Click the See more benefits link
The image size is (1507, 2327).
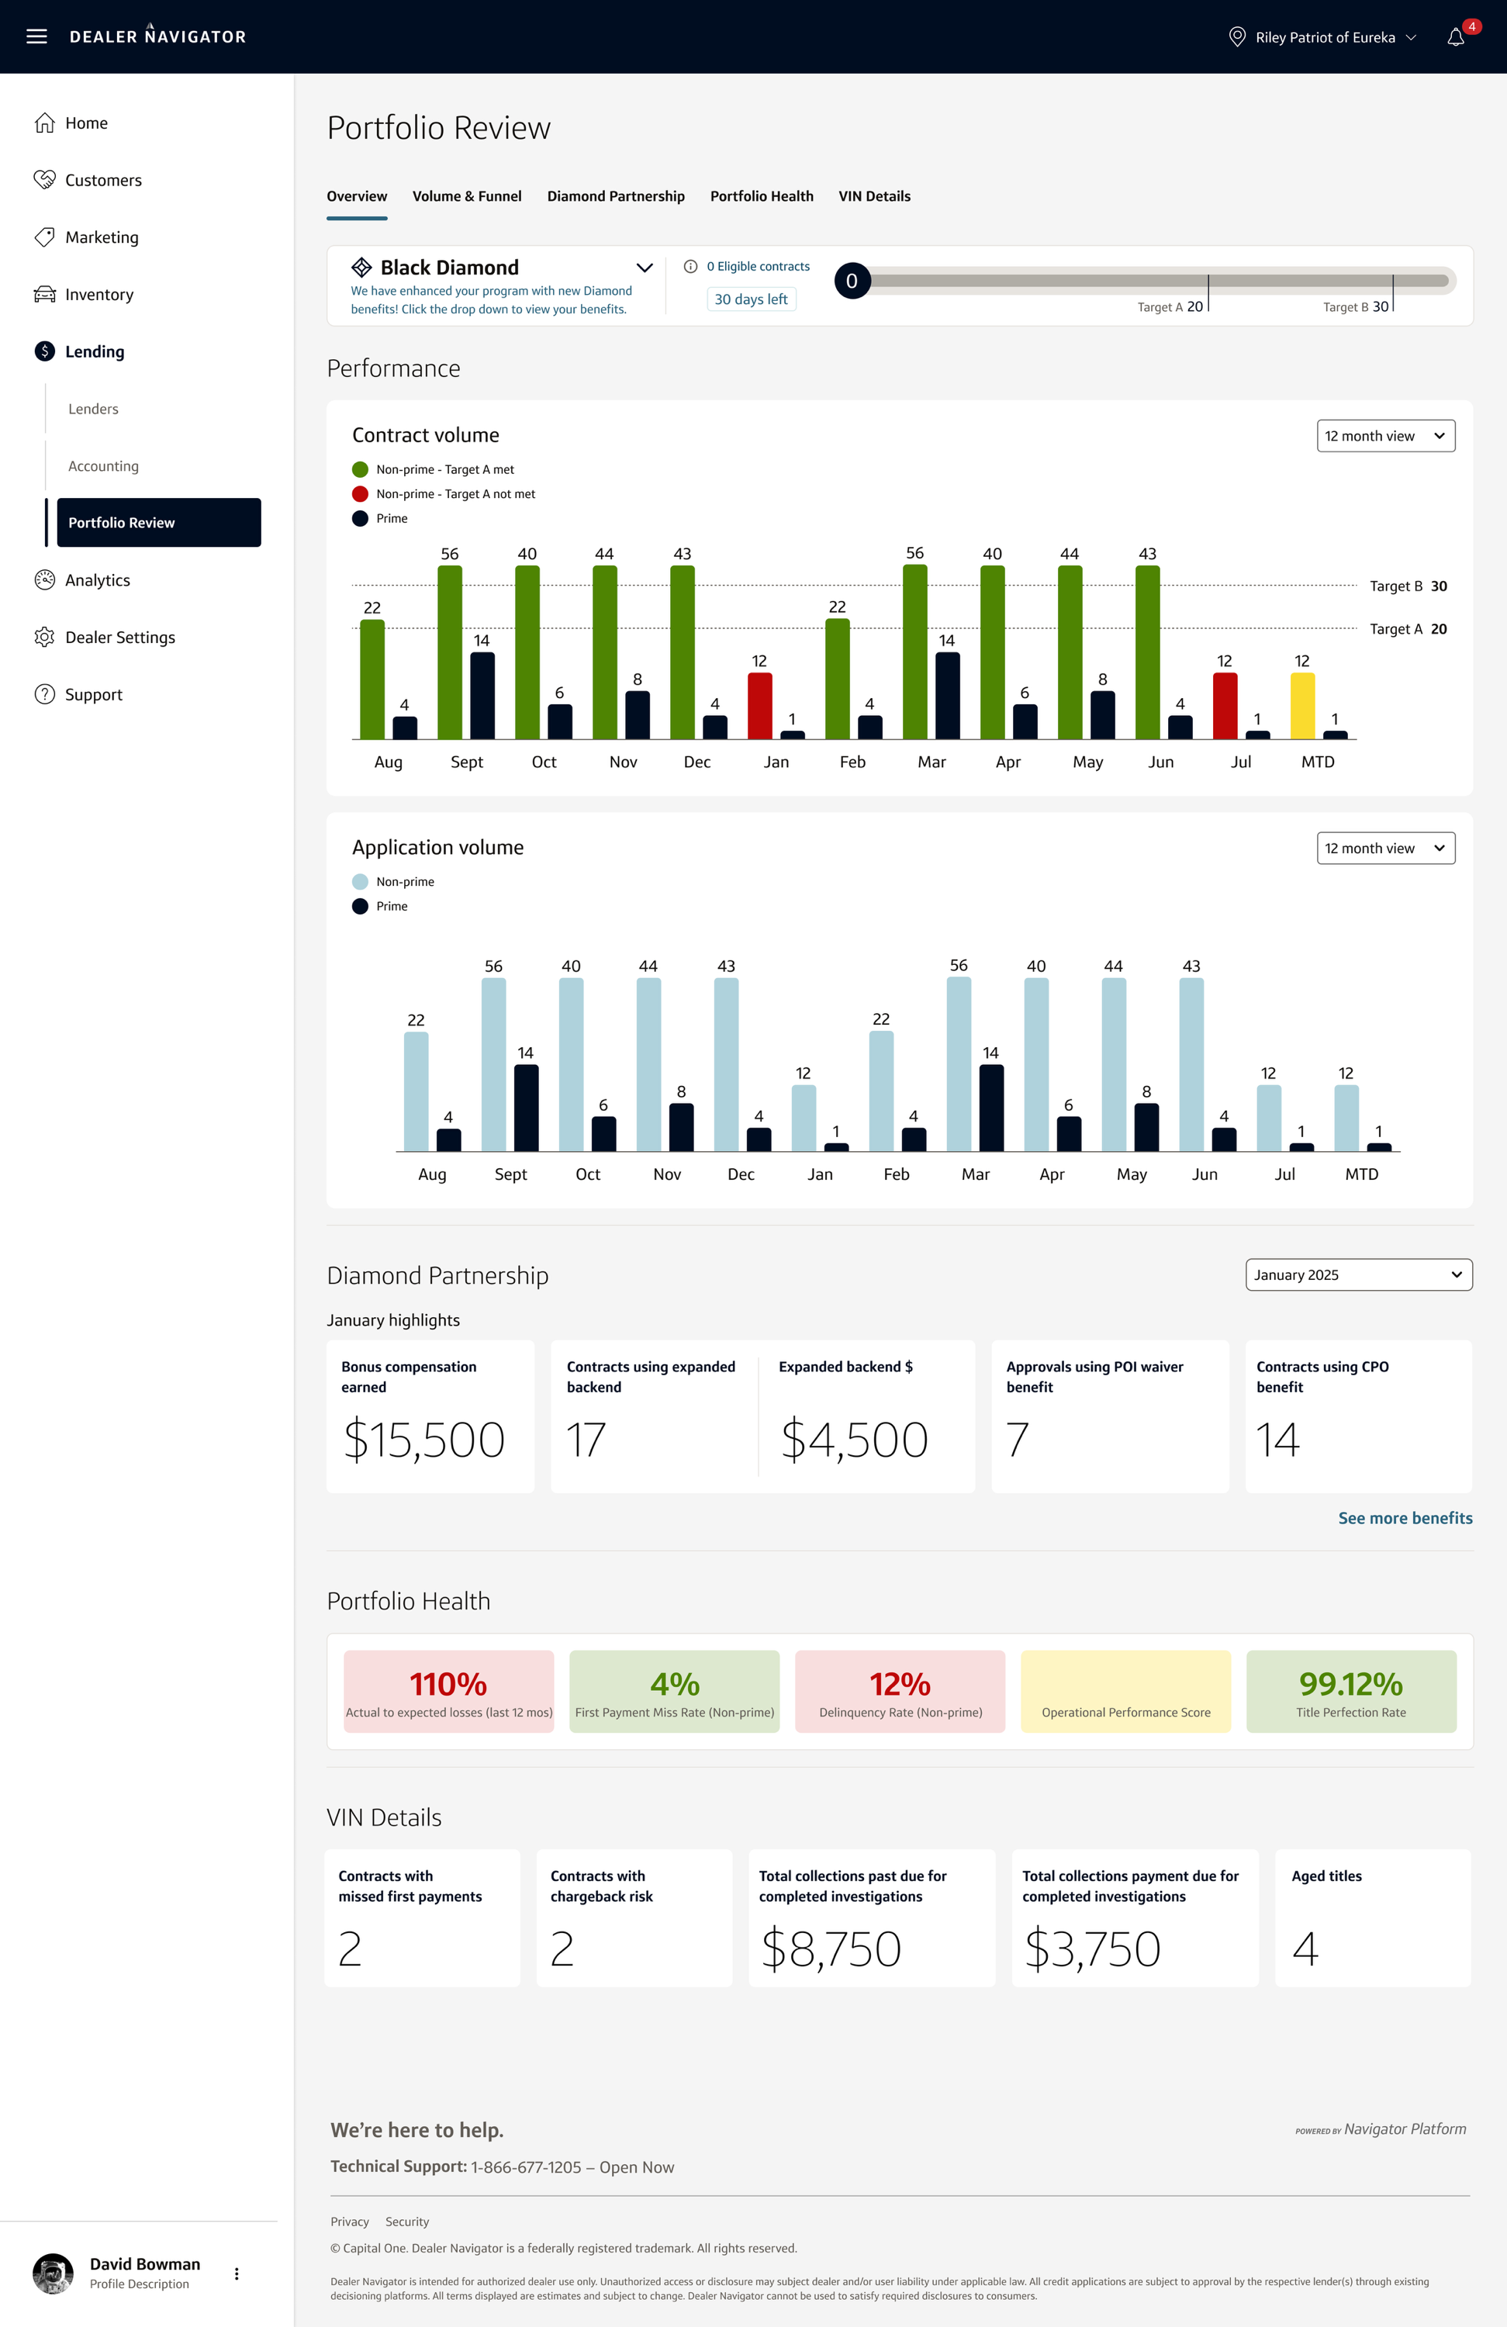(x=1405, y=1519)
